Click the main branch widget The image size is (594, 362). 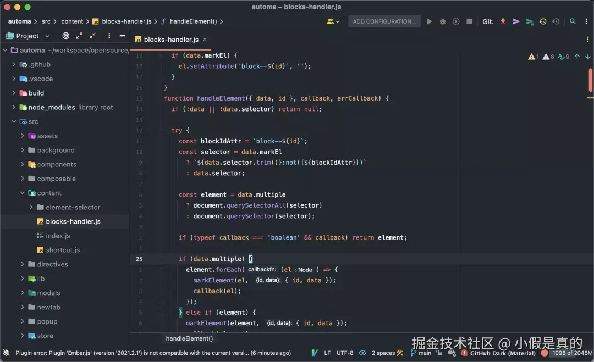(421, 353)
